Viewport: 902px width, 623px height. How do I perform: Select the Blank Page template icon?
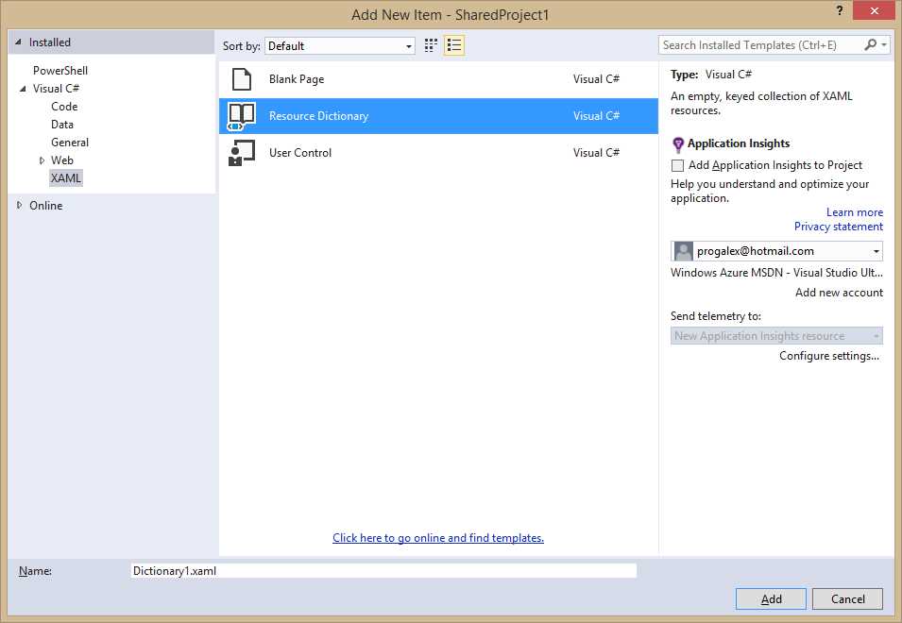pyautogui.click(x=240, y=79)
